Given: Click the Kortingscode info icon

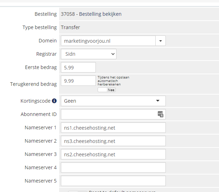Looking at the screenshot, I should [54, 101].
